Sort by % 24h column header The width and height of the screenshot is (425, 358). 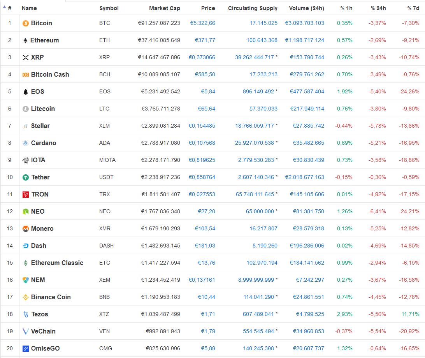coord(378,8)
